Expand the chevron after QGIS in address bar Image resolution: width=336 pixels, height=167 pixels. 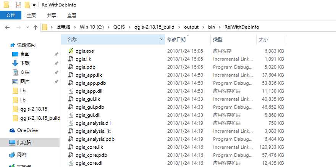(x=129, y=27)
